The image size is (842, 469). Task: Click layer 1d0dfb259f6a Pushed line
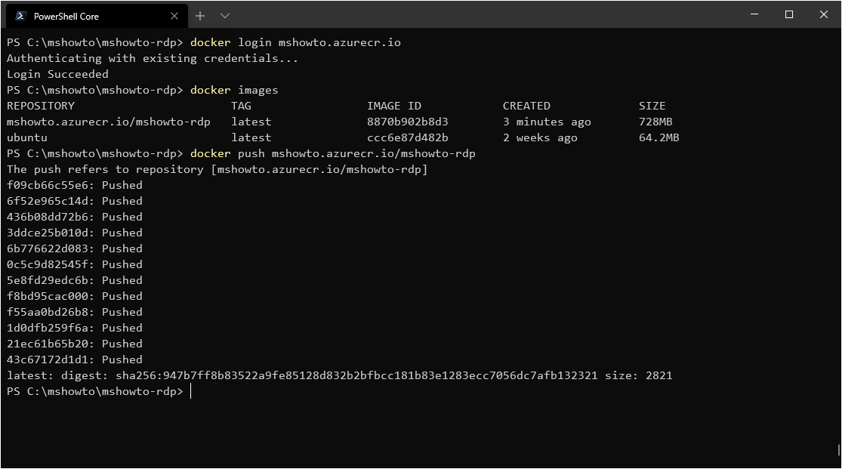point(75,328)
